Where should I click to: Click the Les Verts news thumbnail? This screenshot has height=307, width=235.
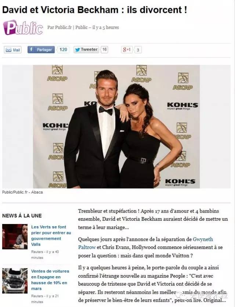15,237
